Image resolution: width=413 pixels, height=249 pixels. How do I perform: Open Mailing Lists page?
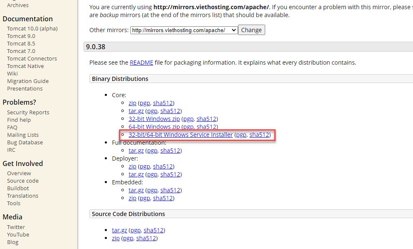(x=23, y=135)
